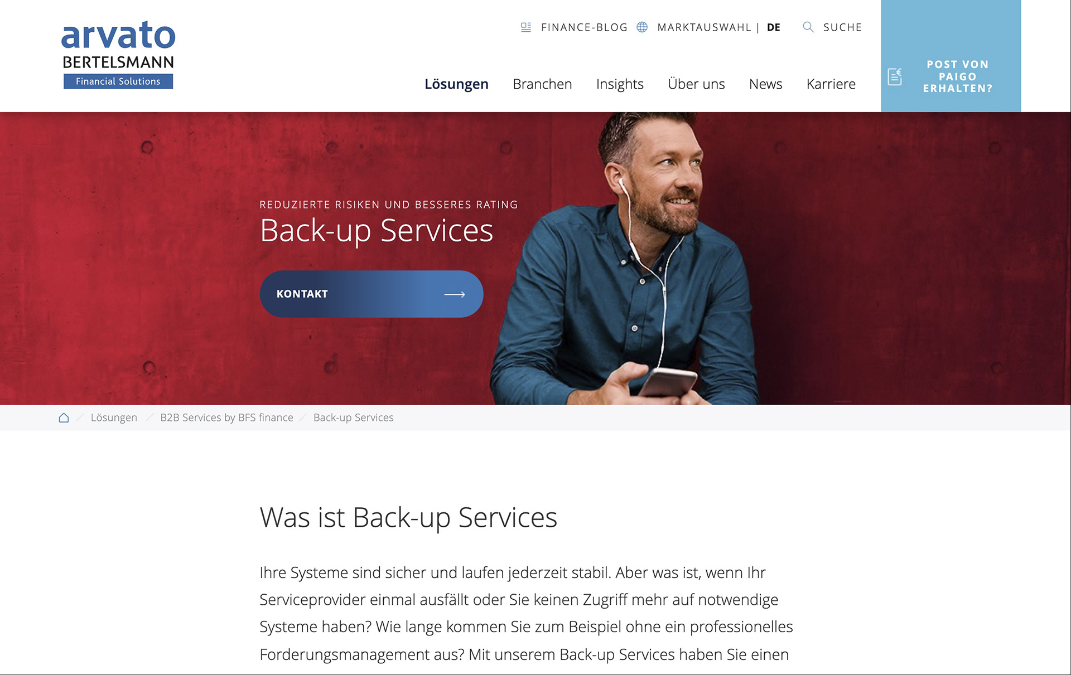
Task: Click the globe icon beside Marktauswahl
Action: pos(642,27)
